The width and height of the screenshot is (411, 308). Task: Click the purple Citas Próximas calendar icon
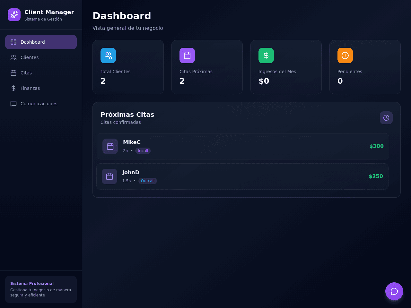click(x=187, y=56)
